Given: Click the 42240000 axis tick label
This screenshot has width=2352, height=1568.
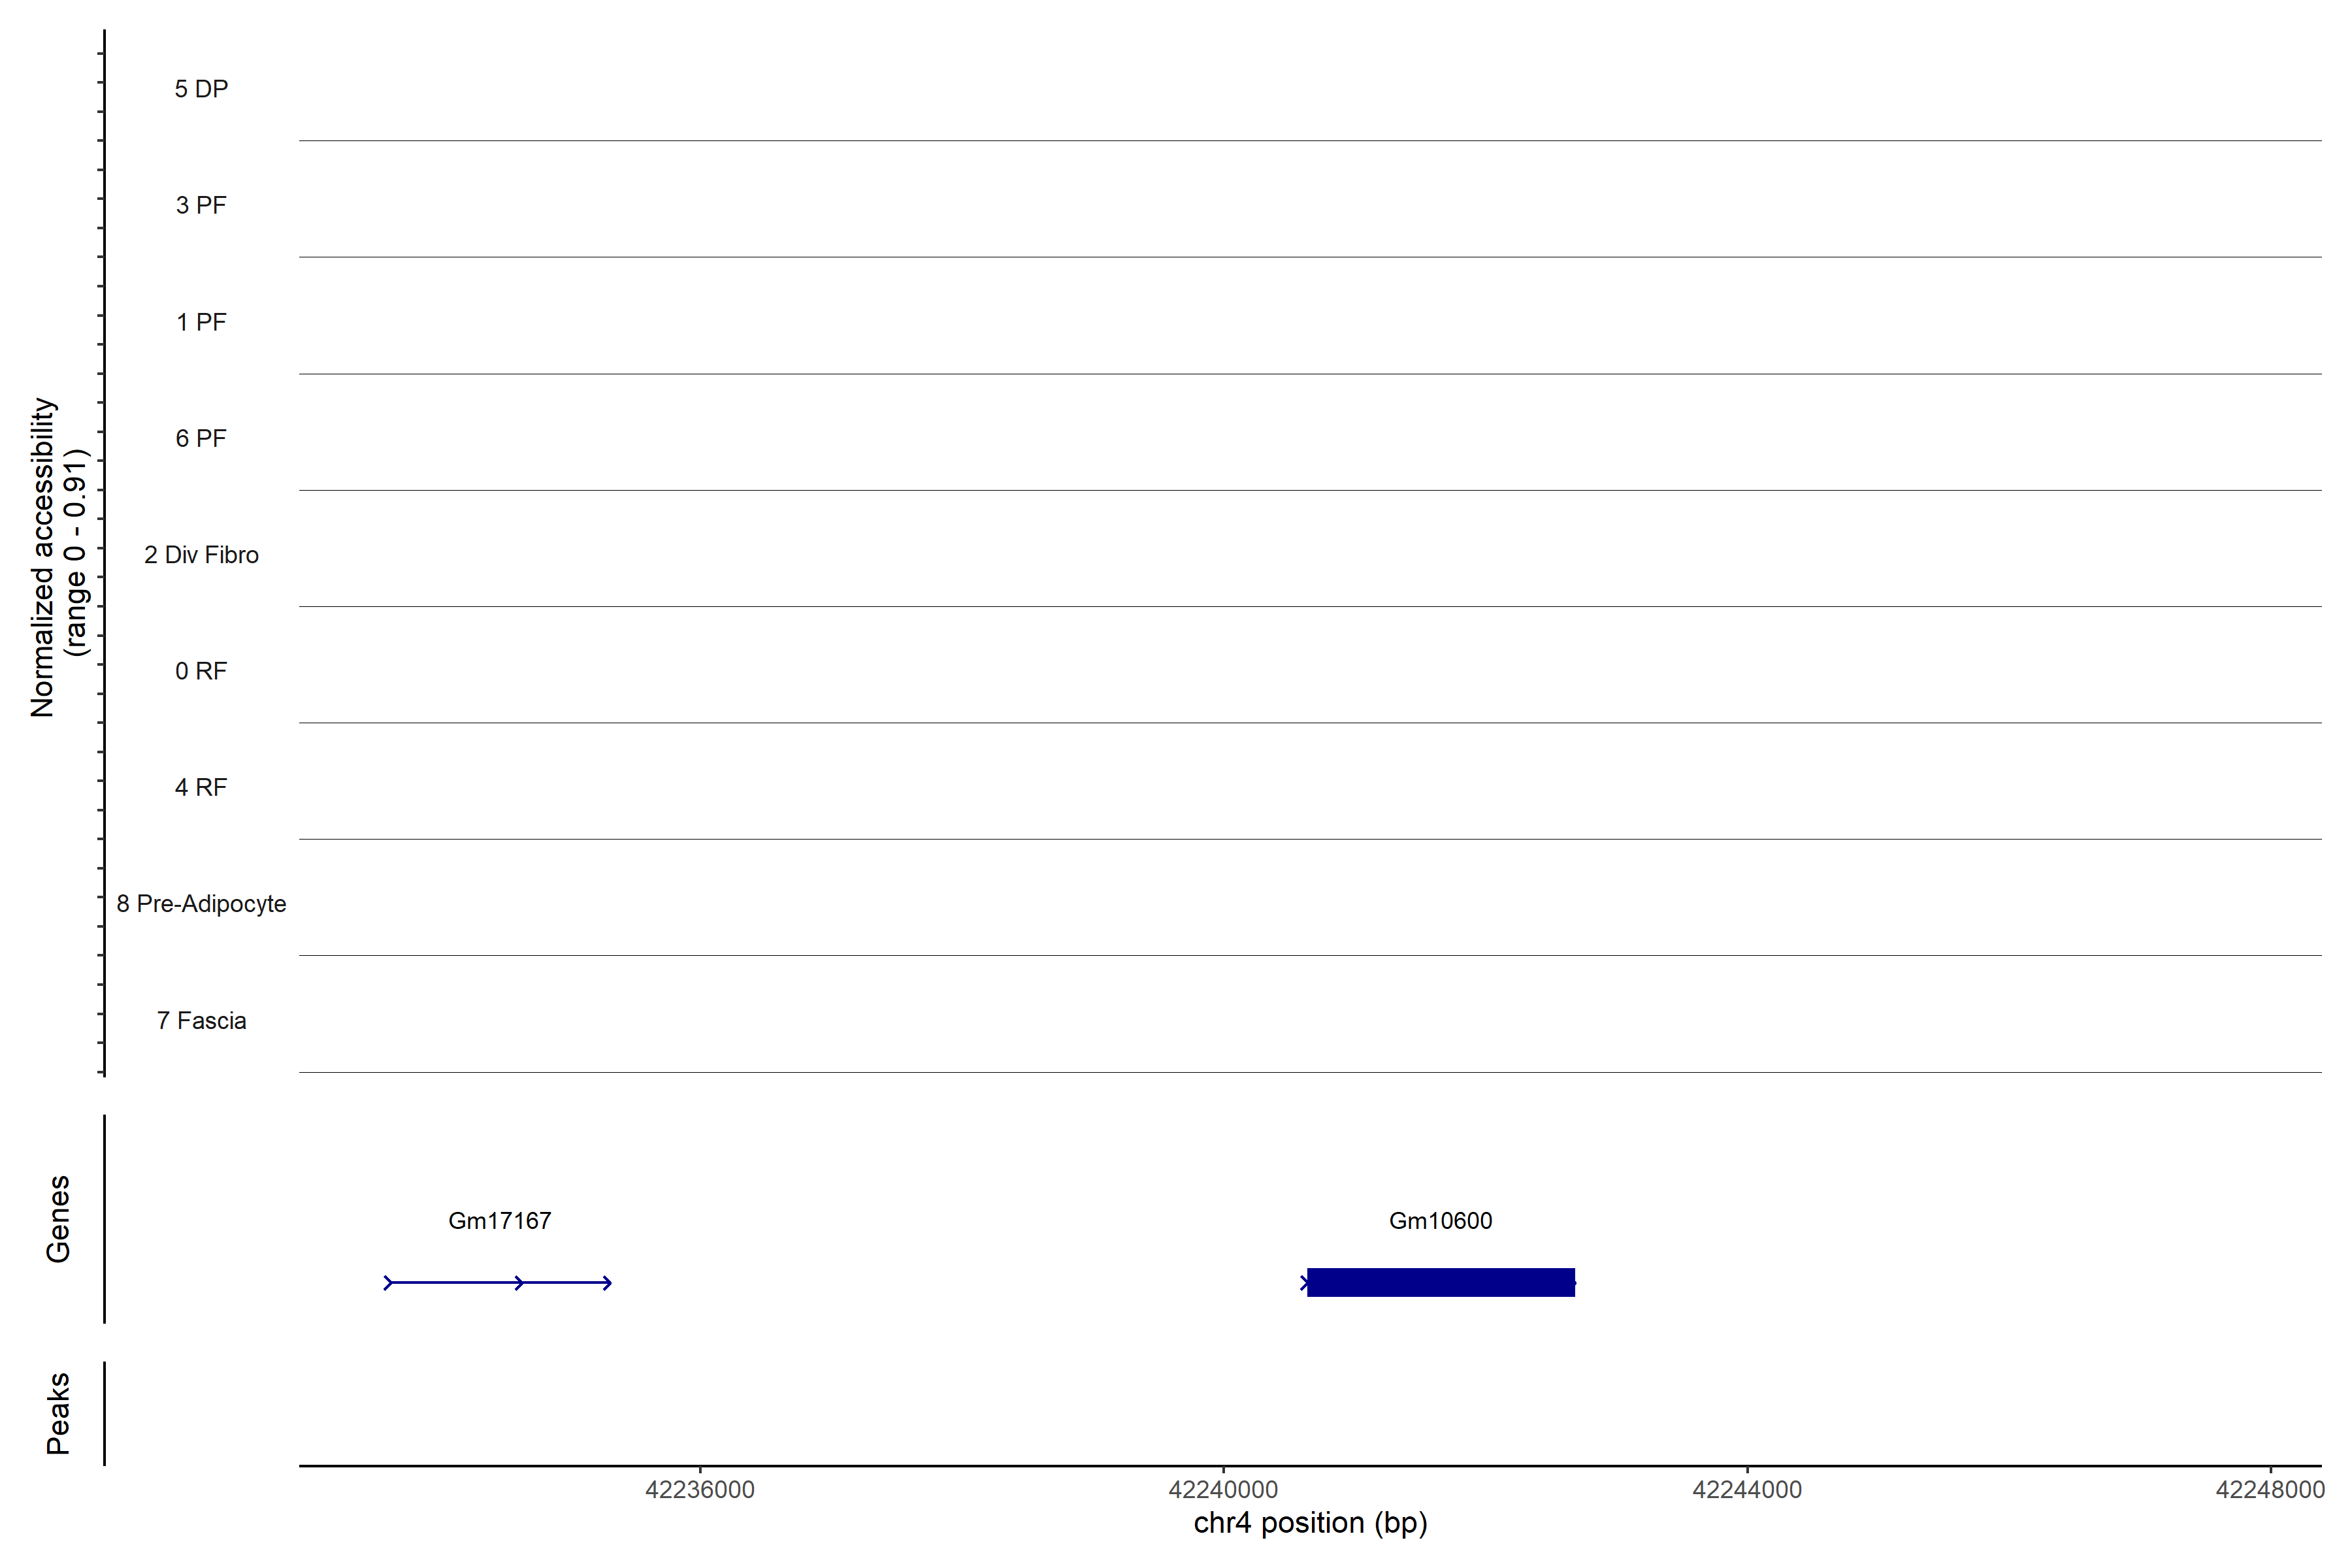Looking at the screenshot, I should click(1223, 1490).
